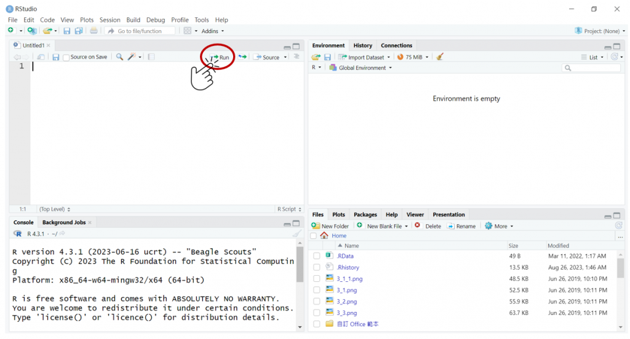The width and height of the screenshot is (630, 339).
Task: Open the .Rhistory file link
Action: click(348, 267)
